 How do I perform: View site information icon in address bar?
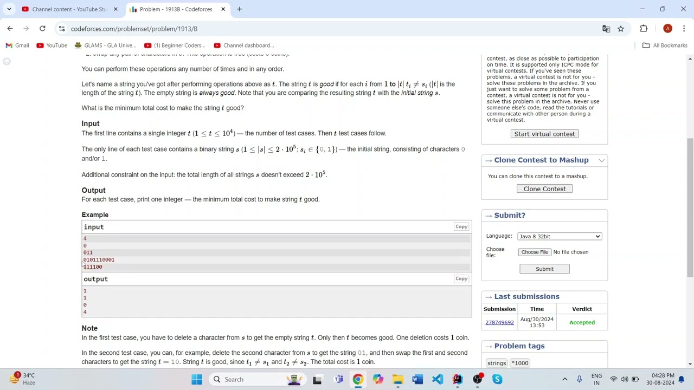point(62,29)
